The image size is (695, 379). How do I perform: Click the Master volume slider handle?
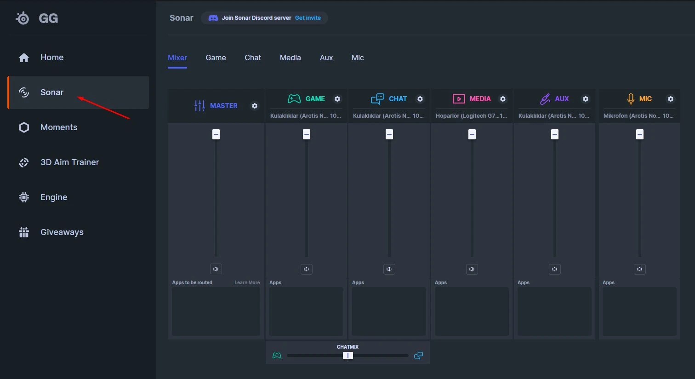point(216,134)
